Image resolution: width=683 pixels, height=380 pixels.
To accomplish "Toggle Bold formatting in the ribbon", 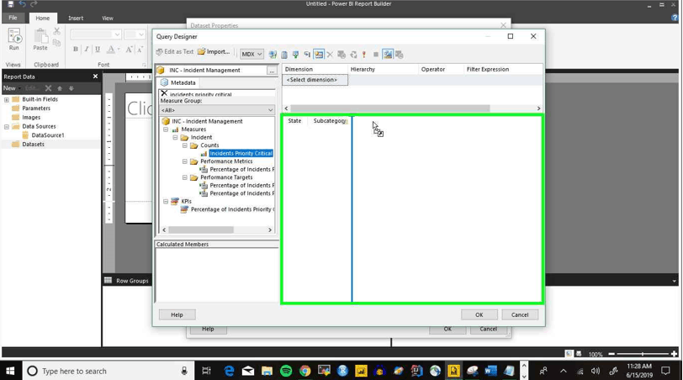I will [76, 50].
